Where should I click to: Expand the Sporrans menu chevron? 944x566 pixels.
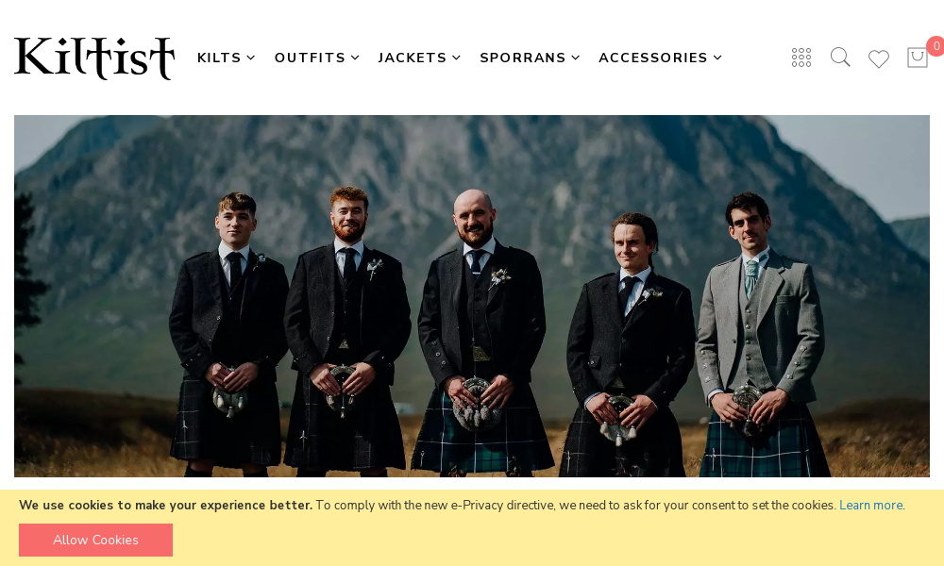tap(576, 58)
